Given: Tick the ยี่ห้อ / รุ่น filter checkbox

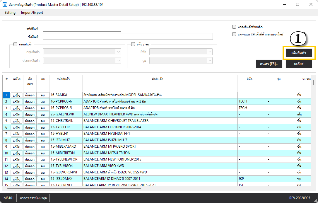Looking at the screenshot, I should (x=133, y=44).
